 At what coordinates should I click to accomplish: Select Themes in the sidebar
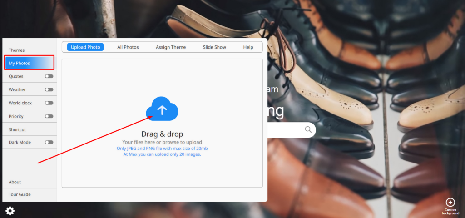pyautogui.click(x=17, y=50)
